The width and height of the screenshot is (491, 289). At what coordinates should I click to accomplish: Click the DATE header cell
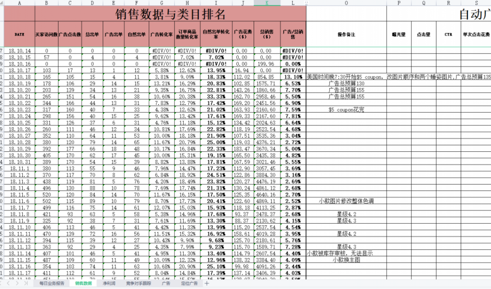point(20,34)
